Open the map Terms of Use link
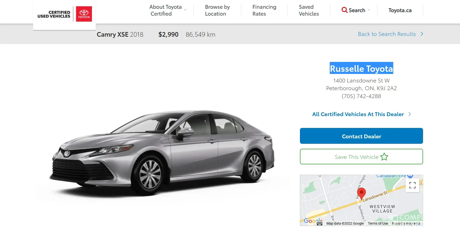460x232 pixels. (378, 224)
